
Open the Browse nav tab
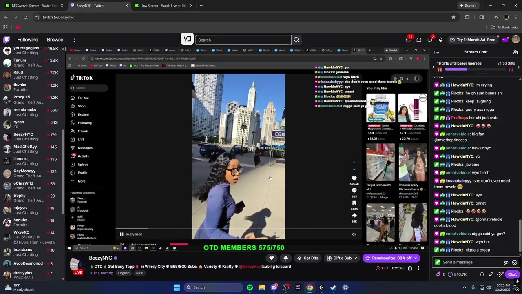[55, 40]
